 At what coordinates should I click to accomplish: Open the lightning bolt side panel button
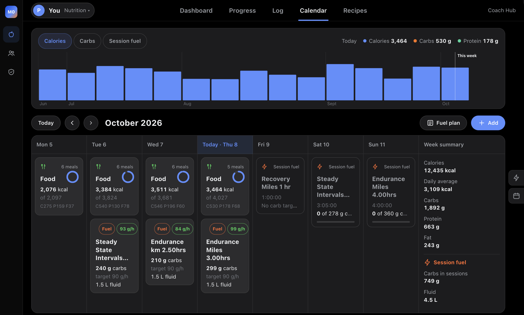(x=516, y=178)
